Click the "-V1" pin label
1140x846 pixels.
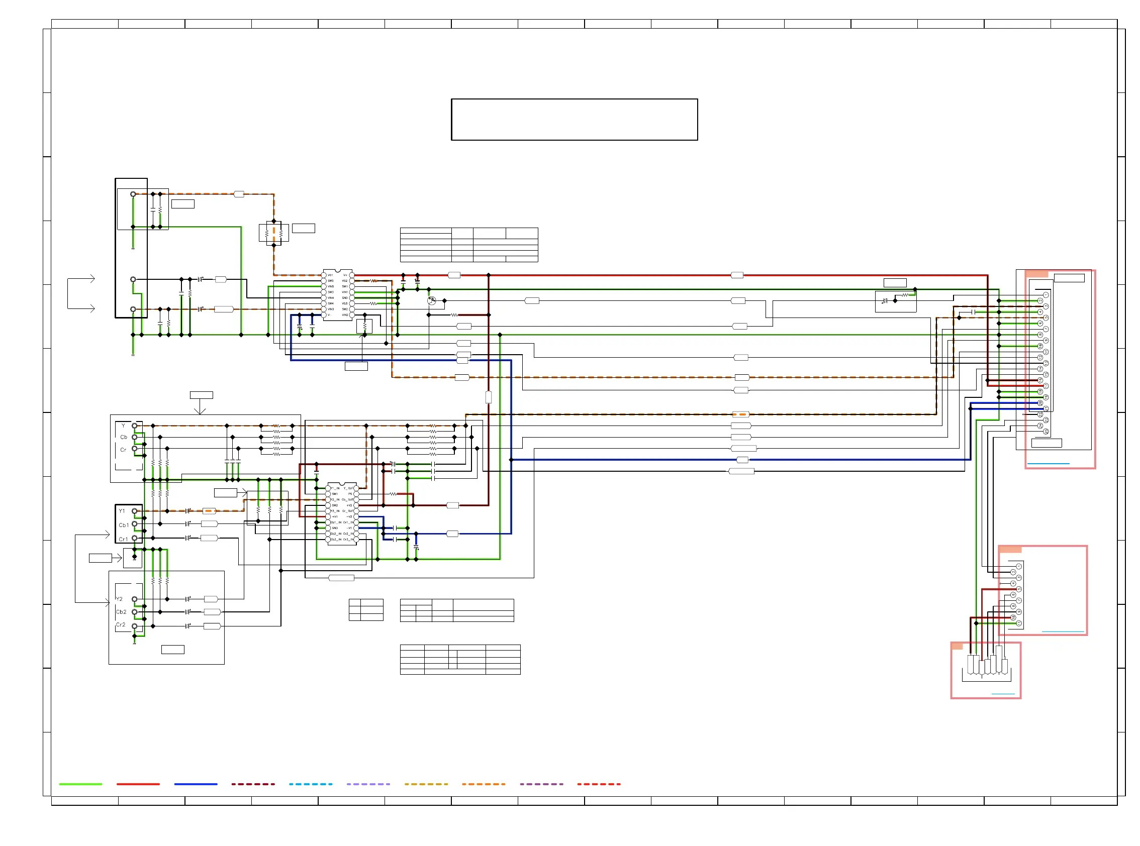(x=349, y=528)
